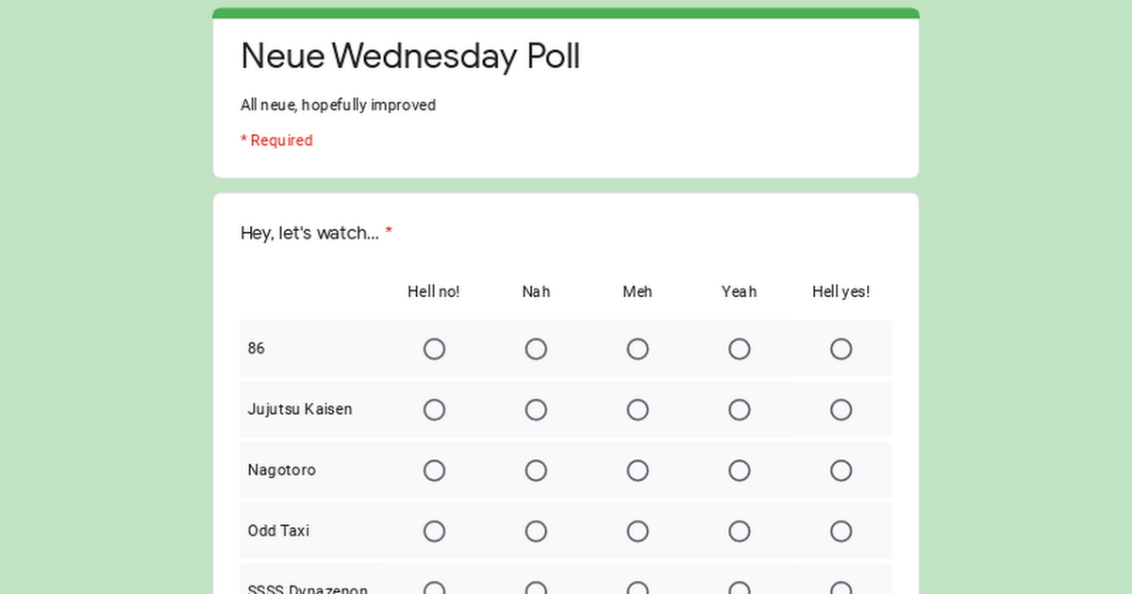This screenshot has height=594, width=1132.
Task: Pick Yeah for Nagotoro
Action: 740,470
